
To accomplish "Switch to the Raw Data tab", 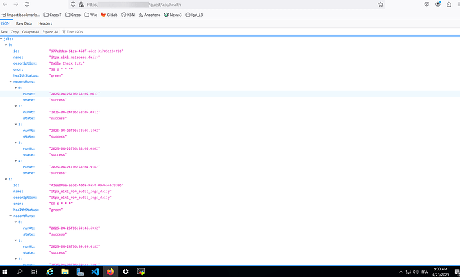I will coord(24,23).
